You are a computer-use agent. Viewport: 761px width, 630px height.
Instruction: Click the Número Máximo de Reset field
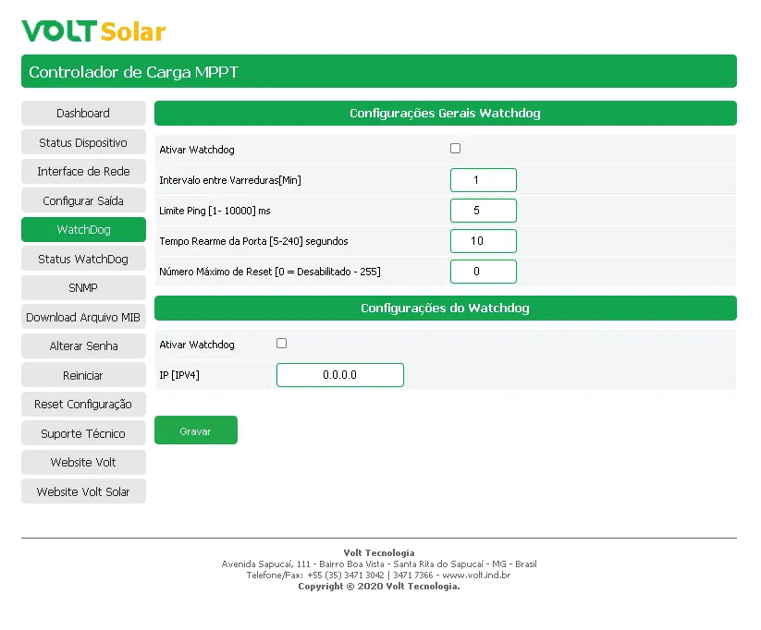484,272
